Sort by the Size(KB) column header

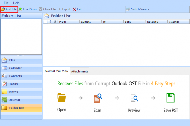coord(178,22)
